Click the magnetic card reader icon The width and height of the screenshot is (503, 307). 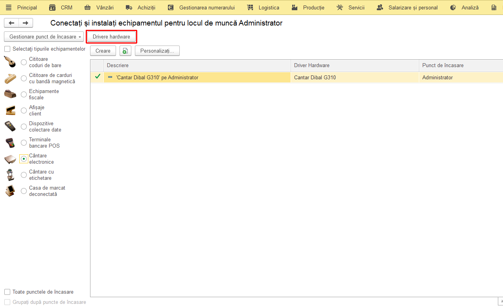pyautogui.click(x=10, y=79)
